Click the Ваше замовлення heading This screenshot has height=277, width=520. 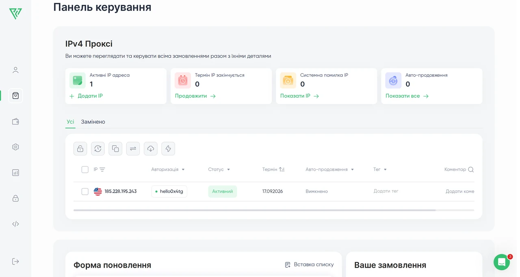pyautogui.click(x=390, y=265)
